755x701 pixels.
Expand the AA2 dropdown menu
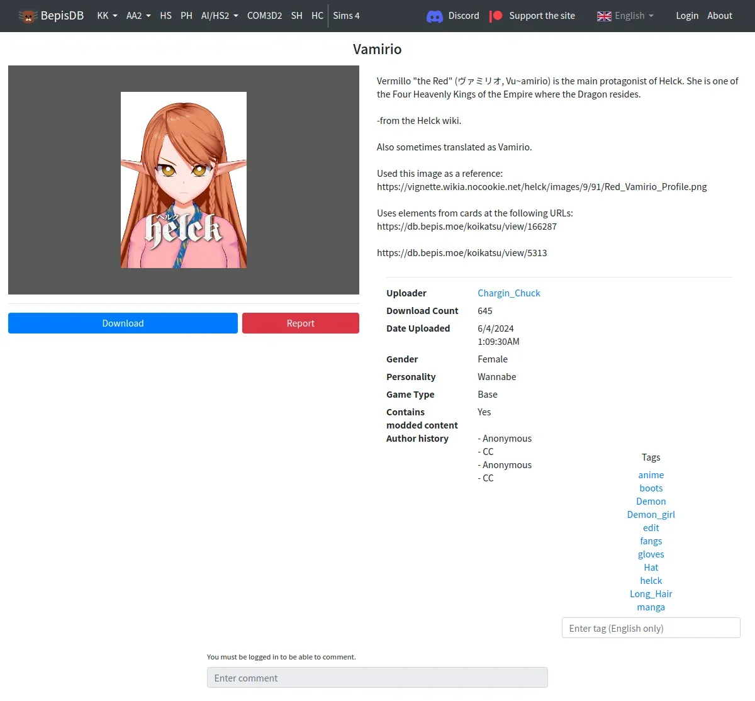138,16
